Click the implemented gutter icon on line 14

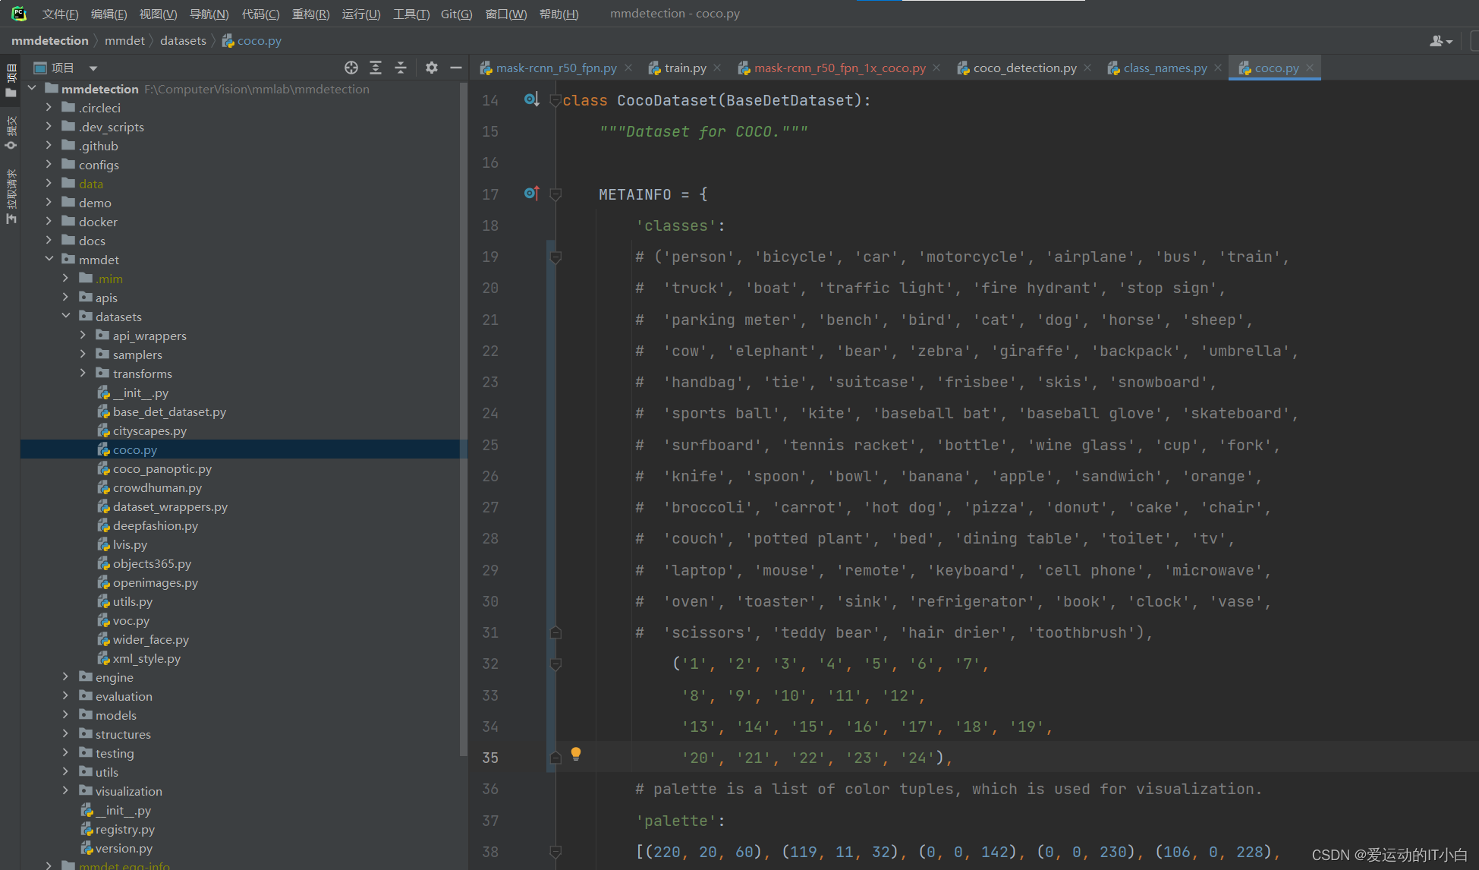tap(531, 99)
